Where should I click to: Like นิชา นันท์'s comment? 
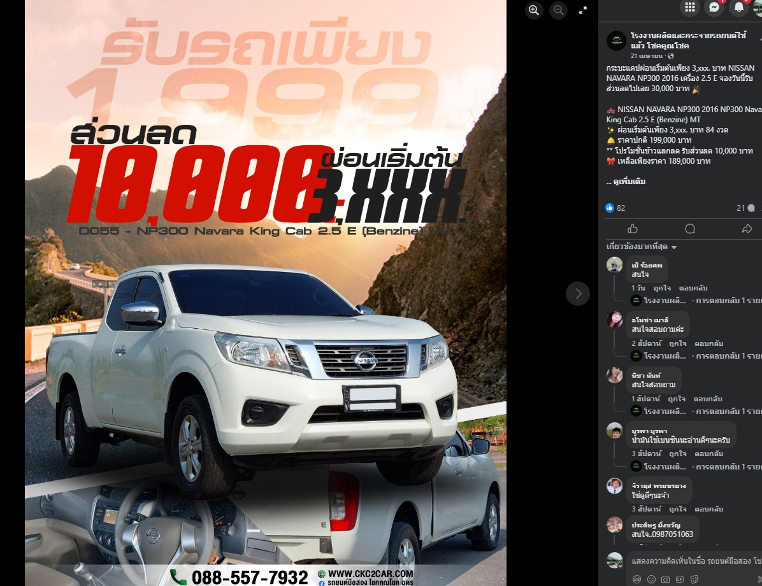point(677,399)
